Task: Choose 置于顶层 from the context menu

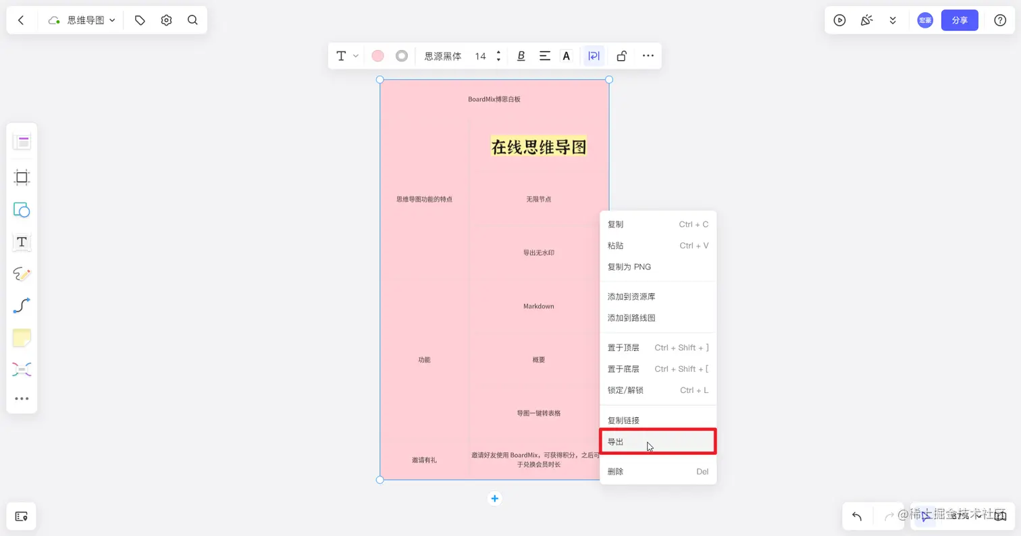Action: click(658, 348)
